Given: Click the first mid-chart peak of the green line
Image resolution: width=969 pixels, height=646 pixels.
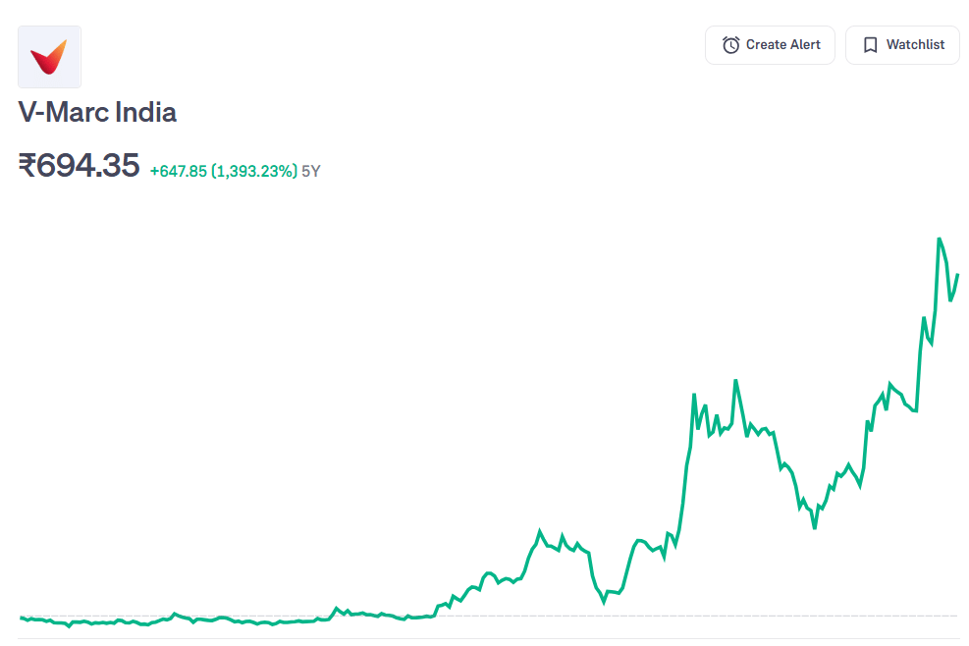Looking at the screenshot, I should 540,531.
